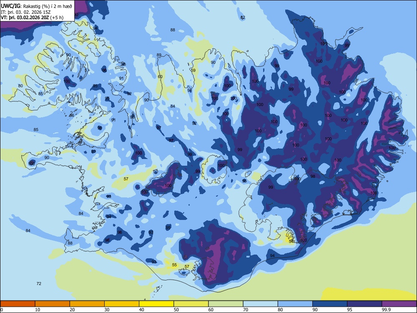Viewport: 417px width, 313px height.
Task: Select the dark blue 90–95 legend swatch
Action: pyautogui.click(x=330, y=304)
